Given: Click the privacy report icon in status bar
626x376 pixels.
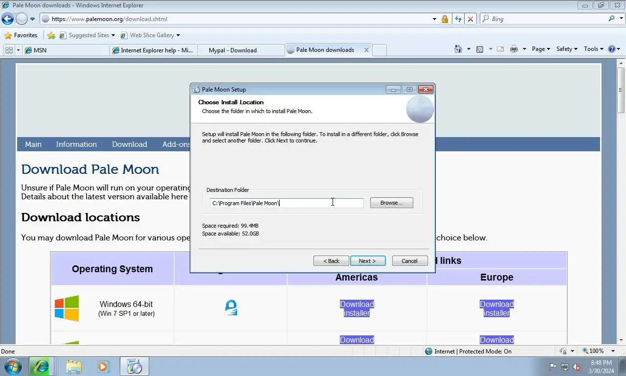Looking at the screenshot, I should (563, 352).
